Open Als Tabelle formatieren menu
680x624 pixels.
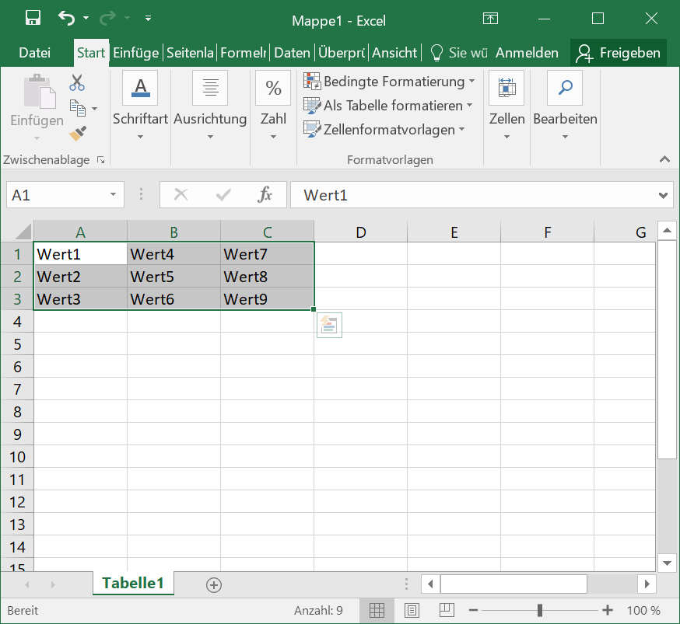coord(387,106)
